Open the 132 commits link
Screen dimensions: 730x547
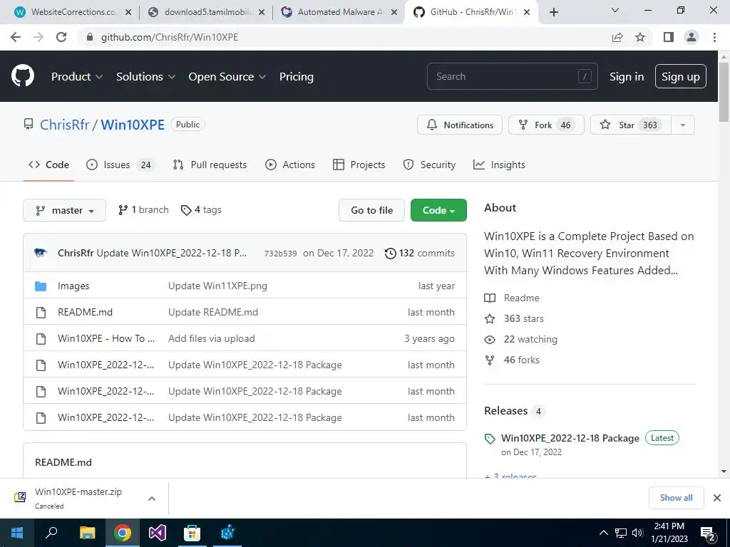pyautogui.click(x=419, y=253)
